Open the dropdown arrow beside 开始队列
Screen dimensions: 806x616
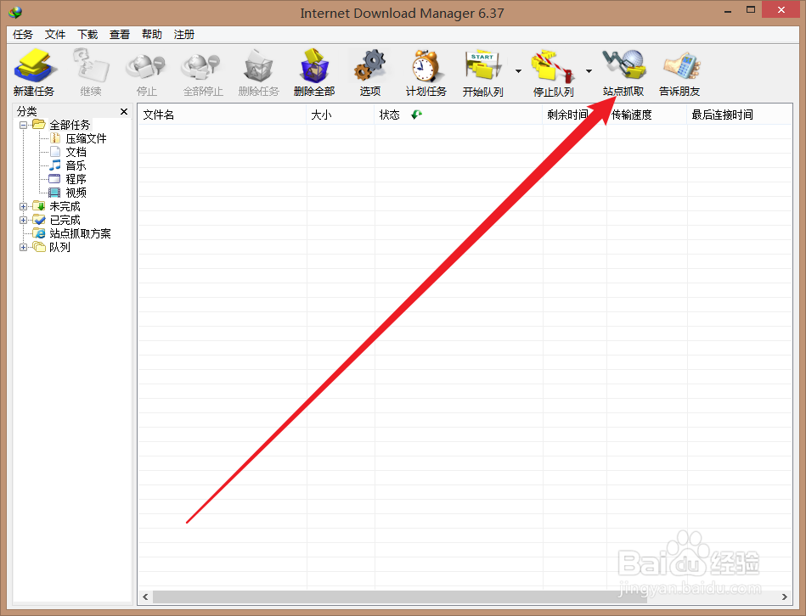click(x=518, y=71)
